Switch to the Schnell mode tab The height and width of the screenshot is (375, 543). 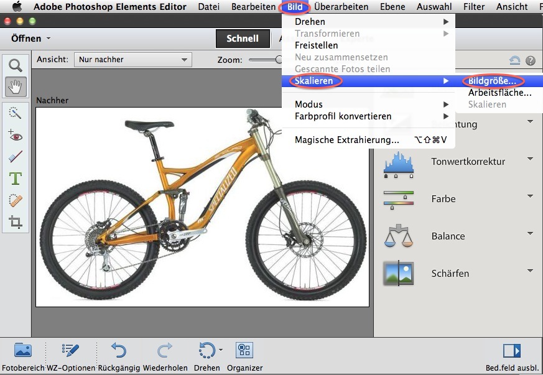coord(243,39)
